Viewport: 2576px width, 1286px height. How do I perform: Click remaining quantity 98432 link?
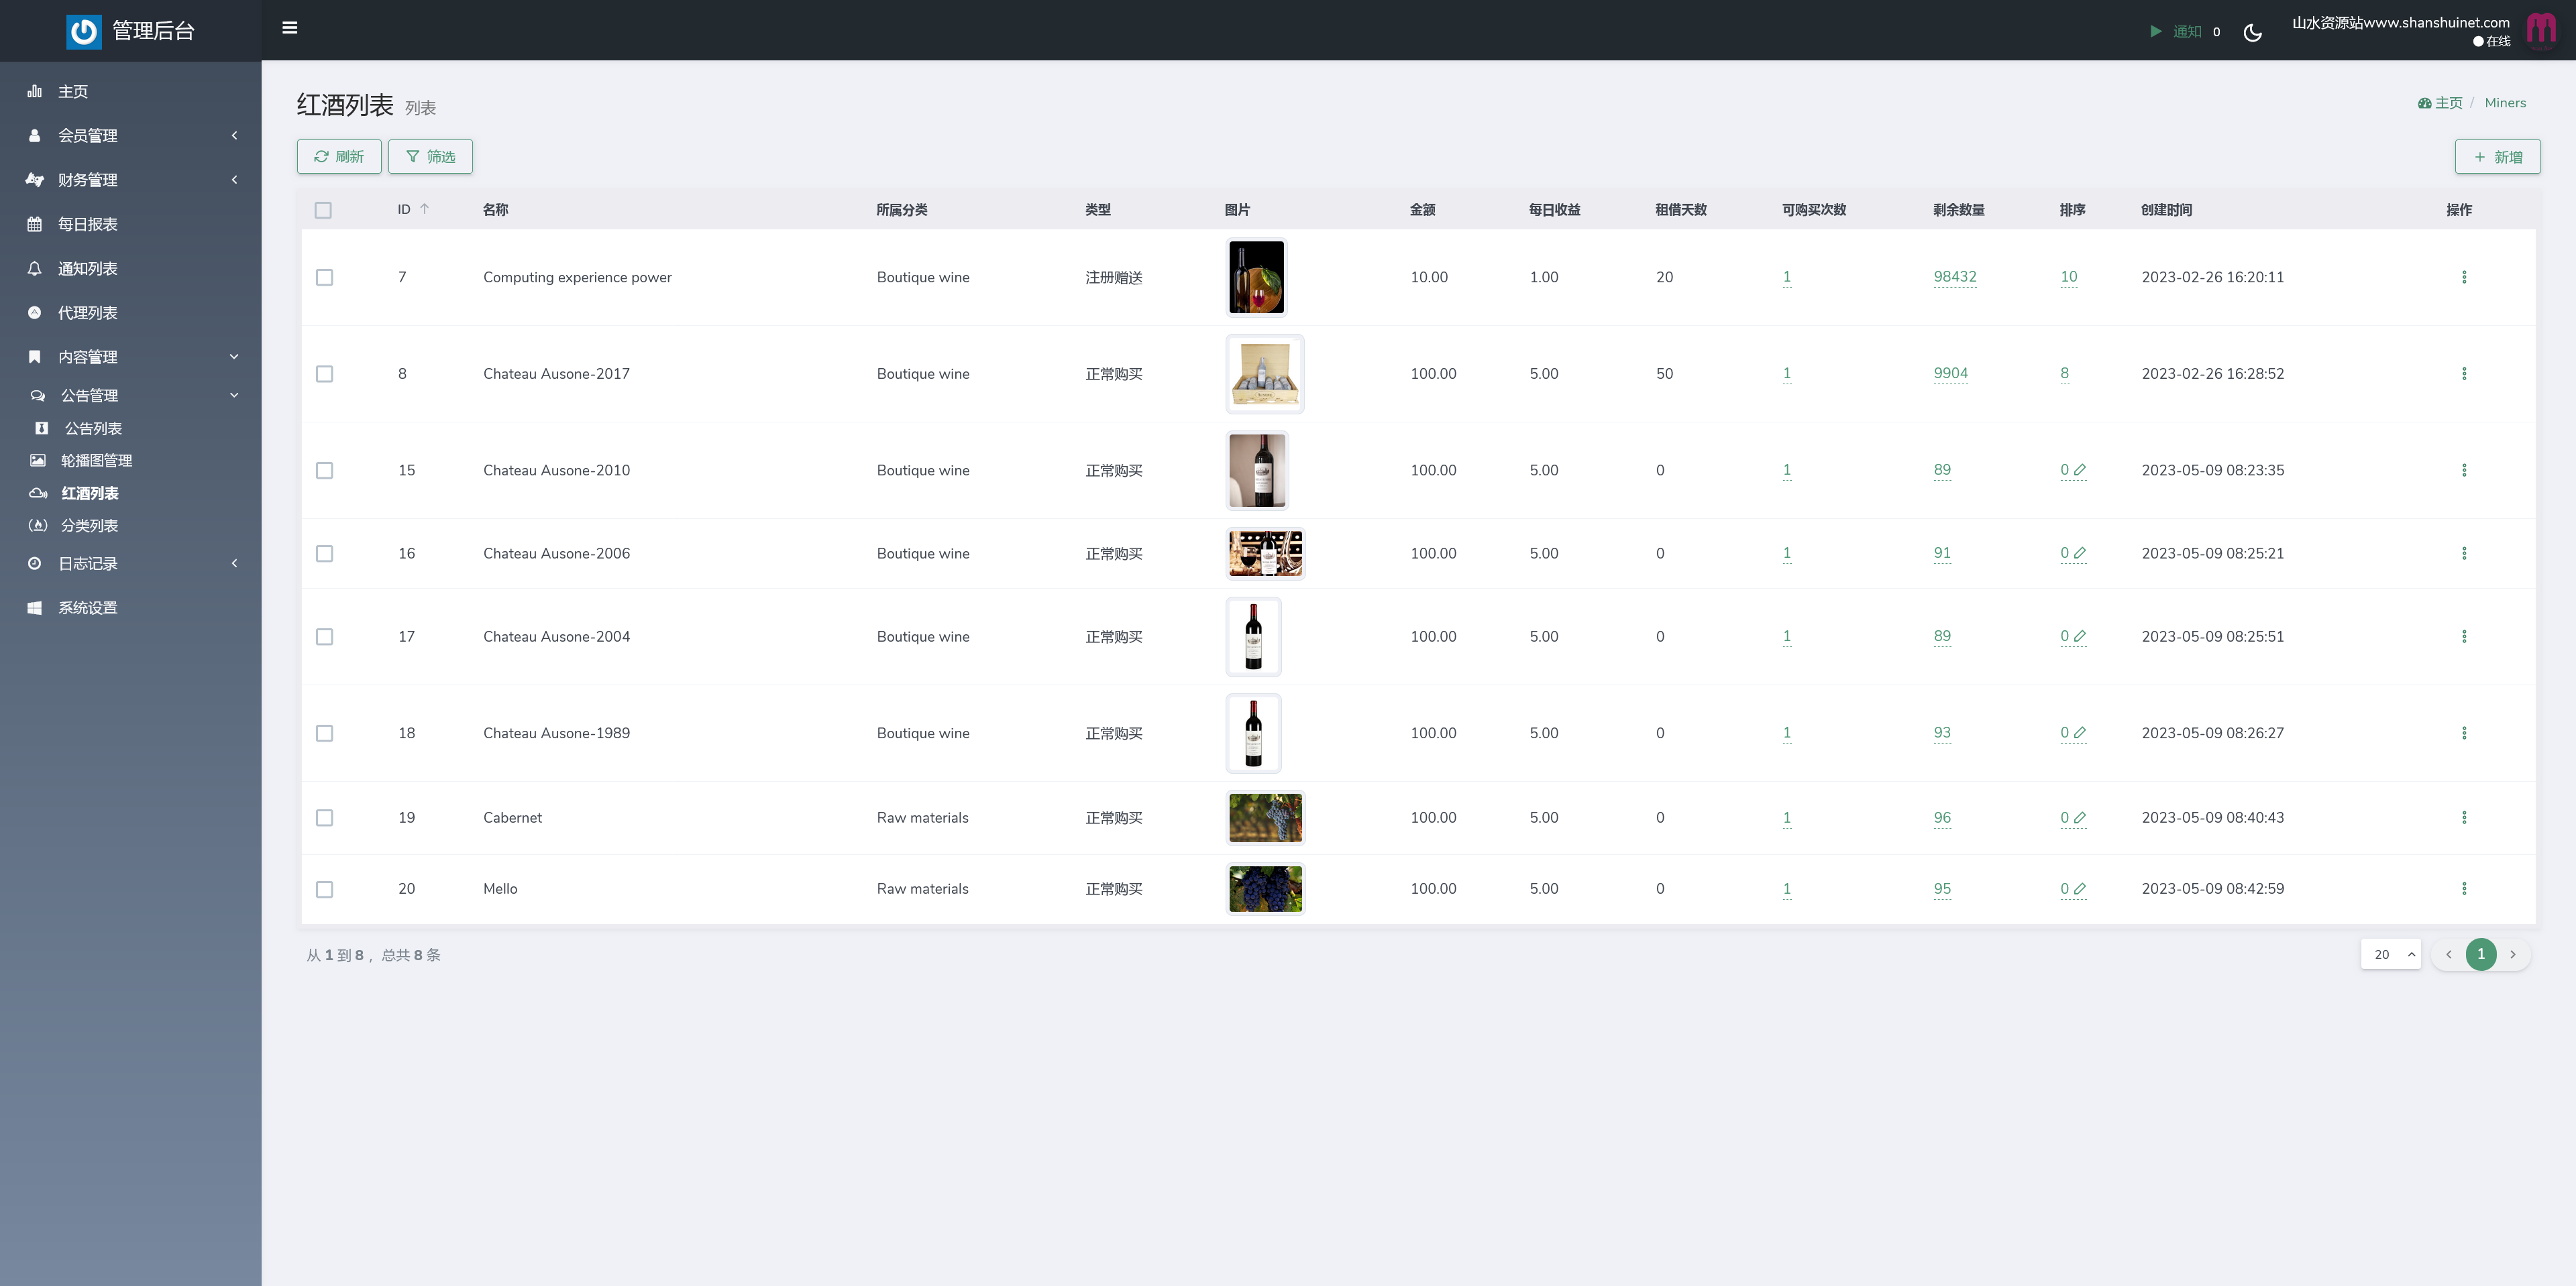tap(1954, 277)
